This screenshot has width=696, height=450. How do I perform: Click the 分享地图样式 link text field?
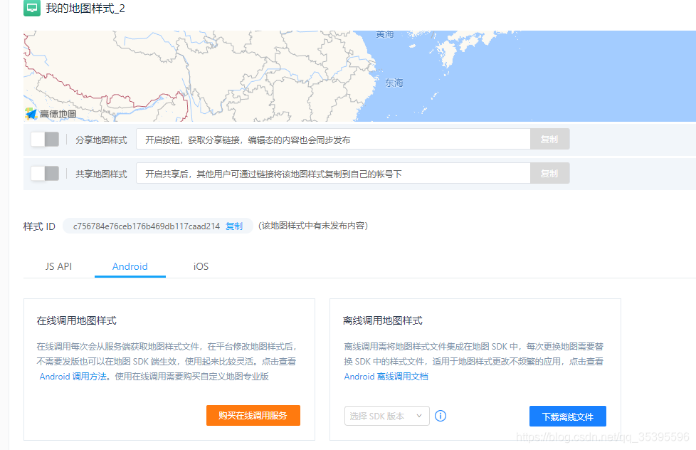pyautogui.click(x=333, y=140)
